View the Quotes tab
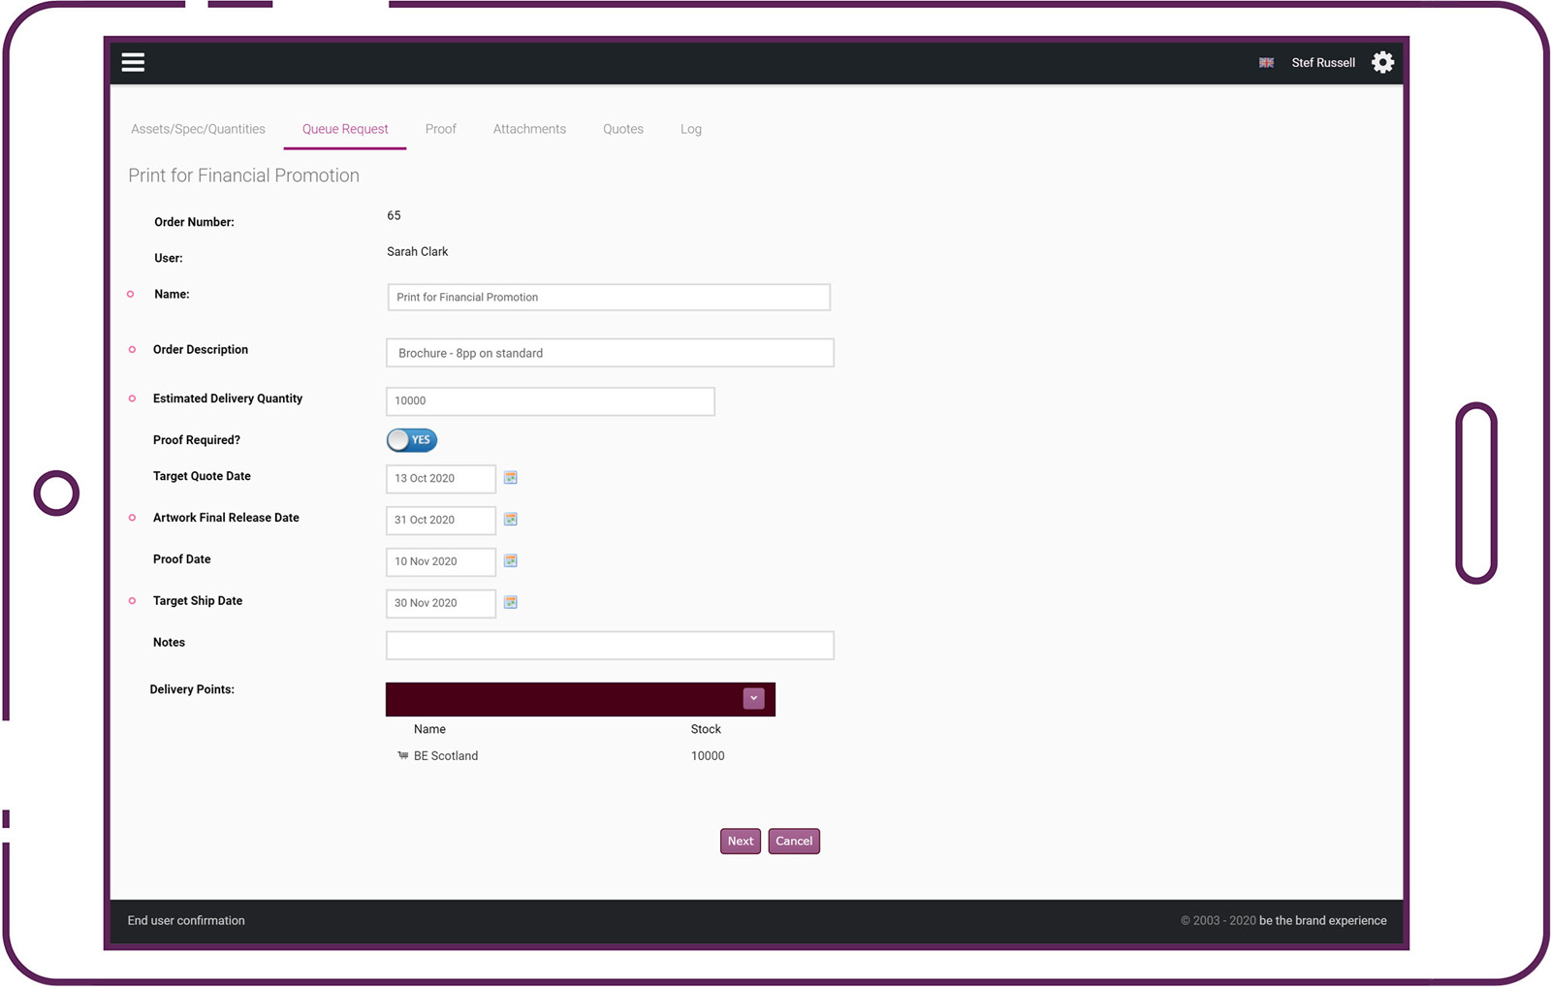The height and width of the screenshot is (987, 1551). pyautogui.click(x=623, y=129)
